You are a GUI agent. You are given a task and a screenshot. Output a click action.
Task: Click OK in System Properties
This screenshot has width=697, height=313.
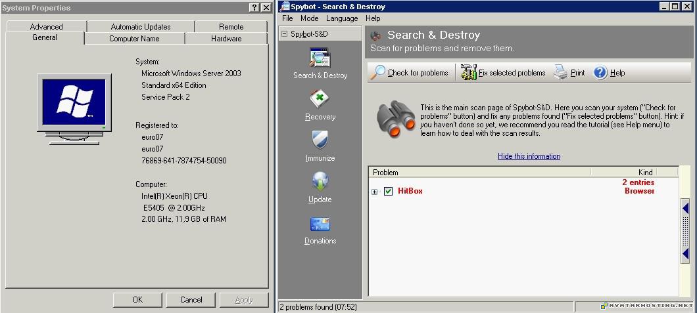(x=138, y=300)
